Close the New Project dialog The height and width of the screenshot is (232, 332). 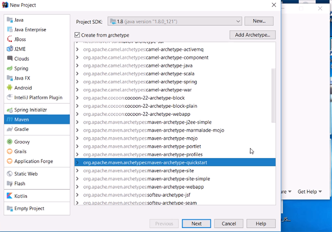click(274, 5)
